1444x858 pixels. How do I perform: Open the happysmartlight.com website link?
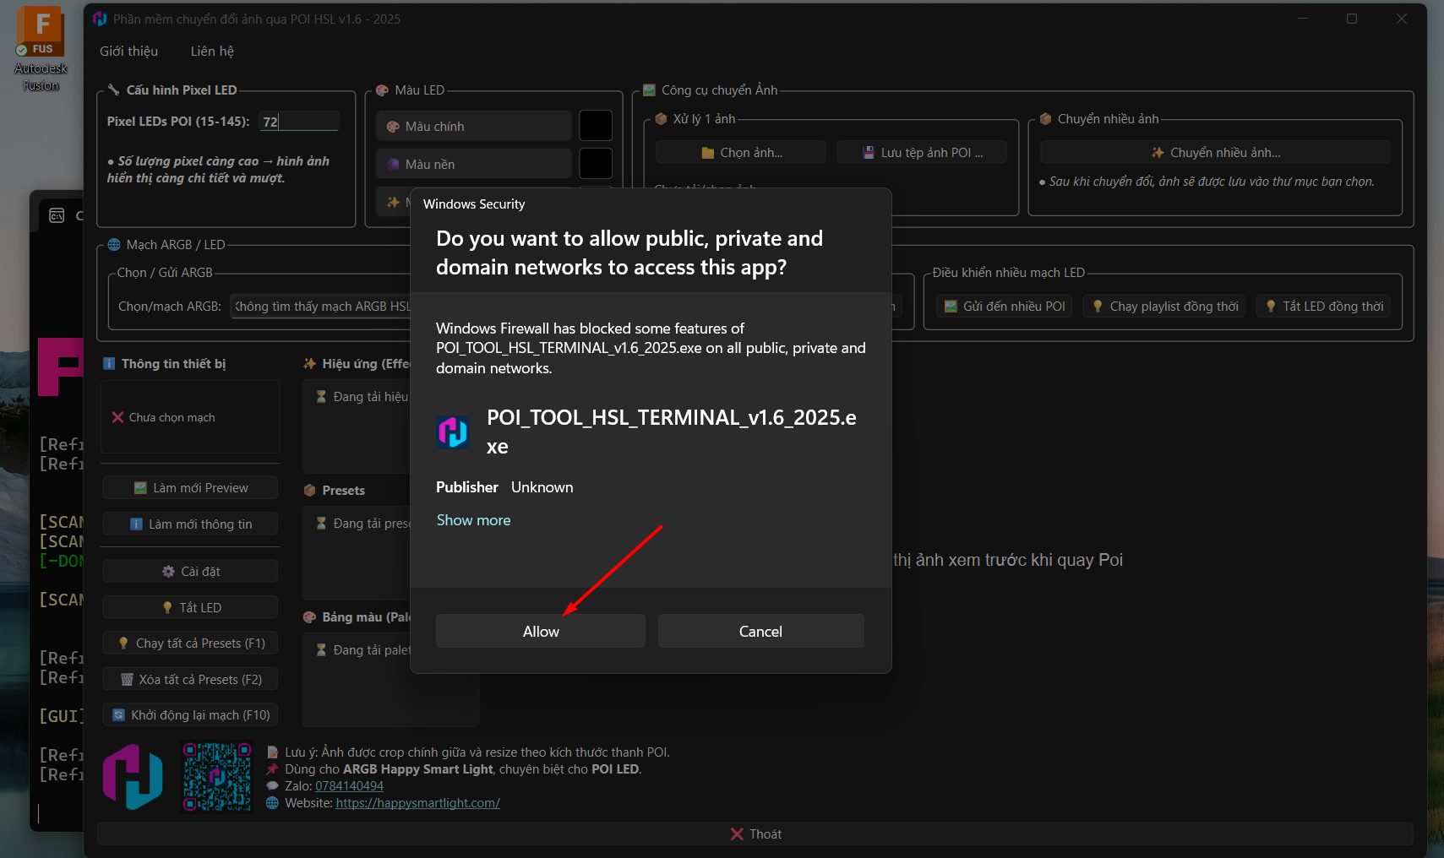coord(417,803)
